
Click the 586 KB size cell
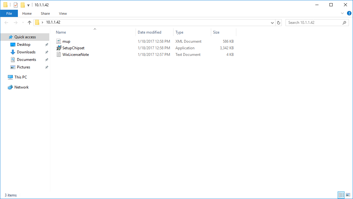[228, 41]
